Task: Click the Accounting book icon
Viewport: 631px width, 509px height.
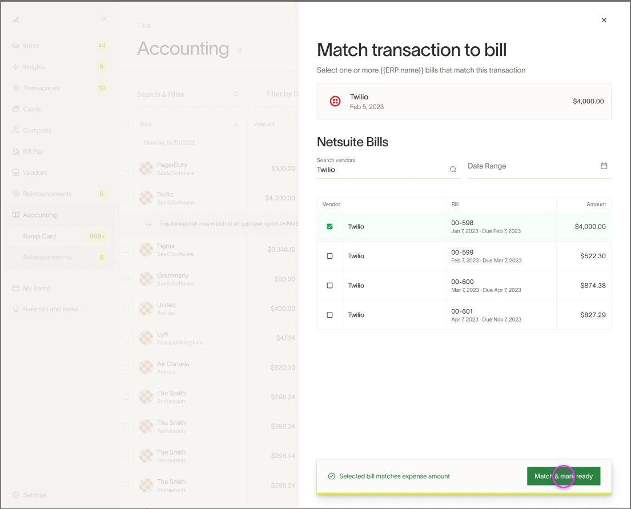Action: pyautogui.click(x=15, y=215)
